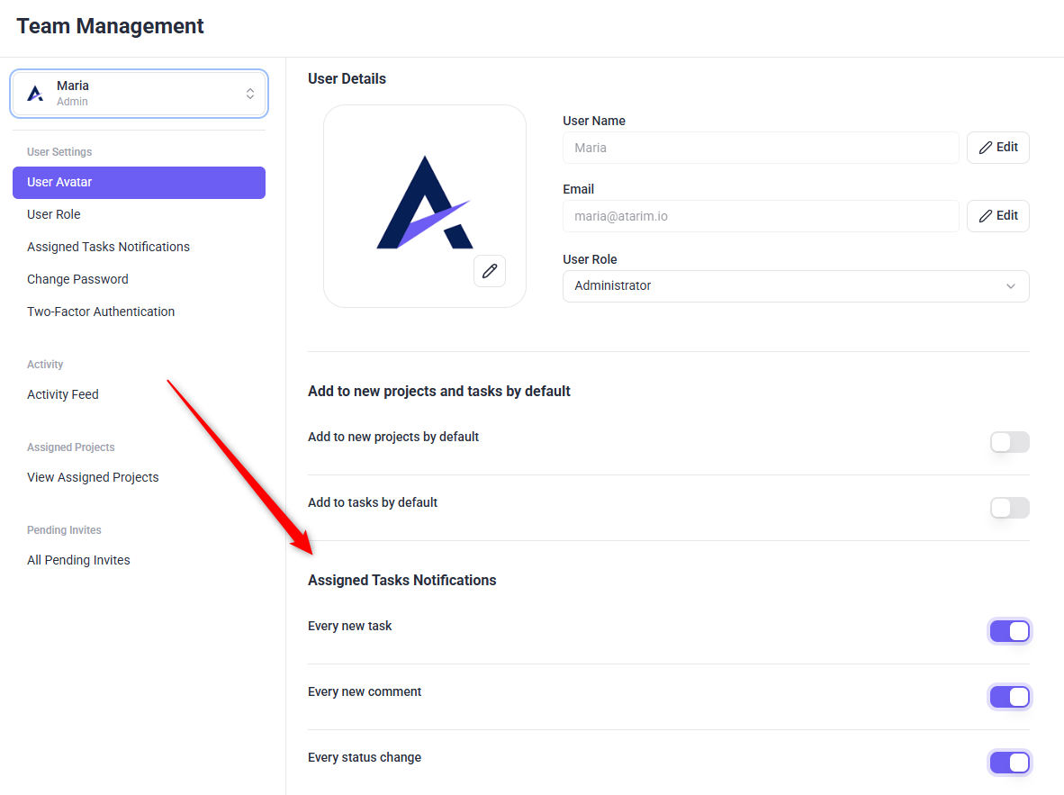Open Two-Factor Authentication settings

[x=101, y=312]
